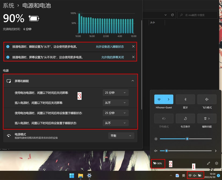Toggle the Wi-Fi quick setting tile
222x180 pixels.
click(159, 99)
